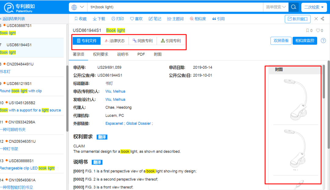Image resolution: width=330 pixels, height=190 pixels.
Task: Follow the Espacenet external link
Action: tap(114, 123)
